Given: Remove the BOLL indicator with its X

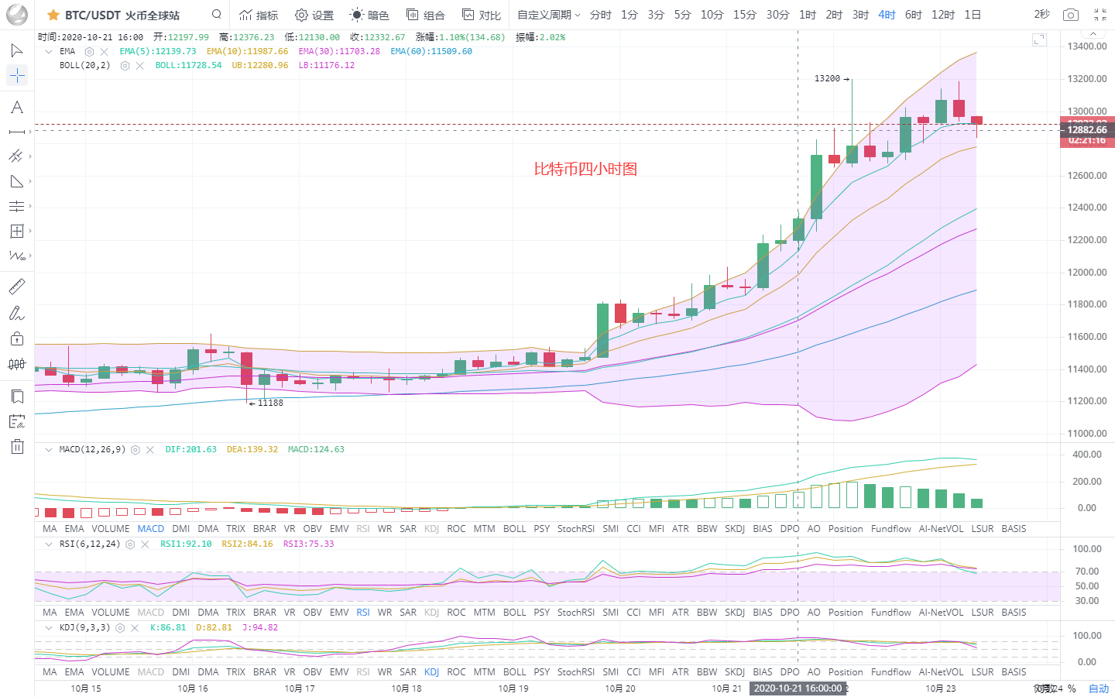Looking at the screenshot, I should [x=140, y=66].
